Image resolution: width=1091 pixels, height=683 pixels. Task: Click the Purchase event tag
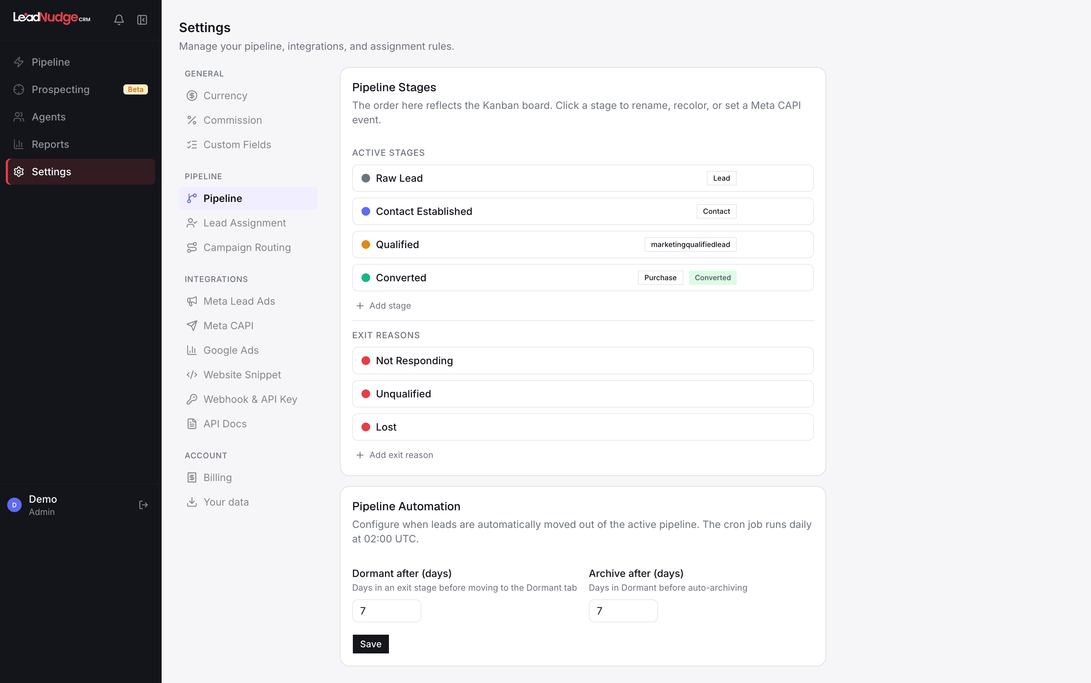coord(660,278)
